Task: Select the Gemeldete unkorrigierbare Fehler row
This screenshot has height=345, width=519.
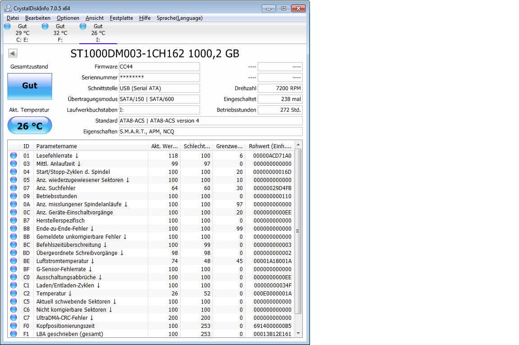Action: 151,236
